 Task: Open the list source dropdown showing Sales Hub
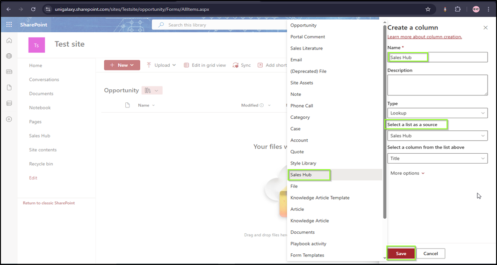[x=437, y=136]
